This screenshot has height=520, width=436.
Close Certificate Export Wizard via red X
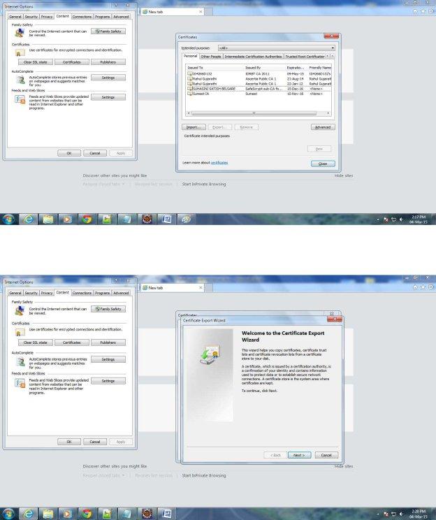(x=335, y=319)
